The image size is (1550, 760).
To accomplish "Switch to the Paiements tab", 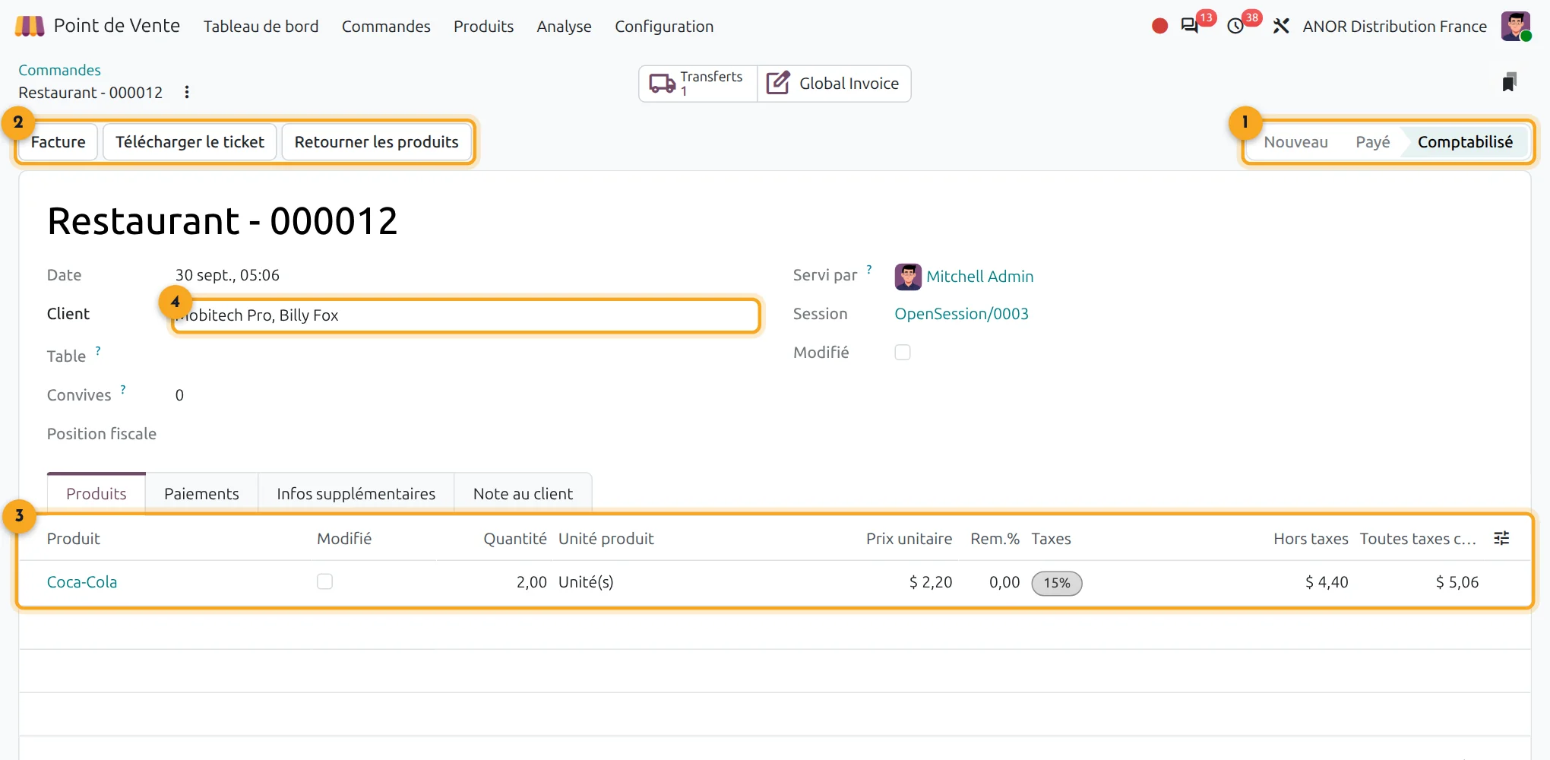I will coord(201,494).
